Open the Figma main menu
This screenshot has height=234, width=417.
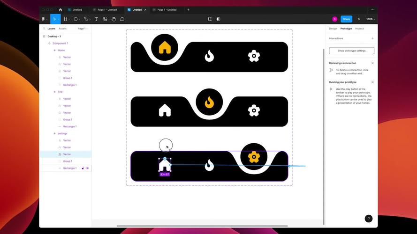[44, 19]
